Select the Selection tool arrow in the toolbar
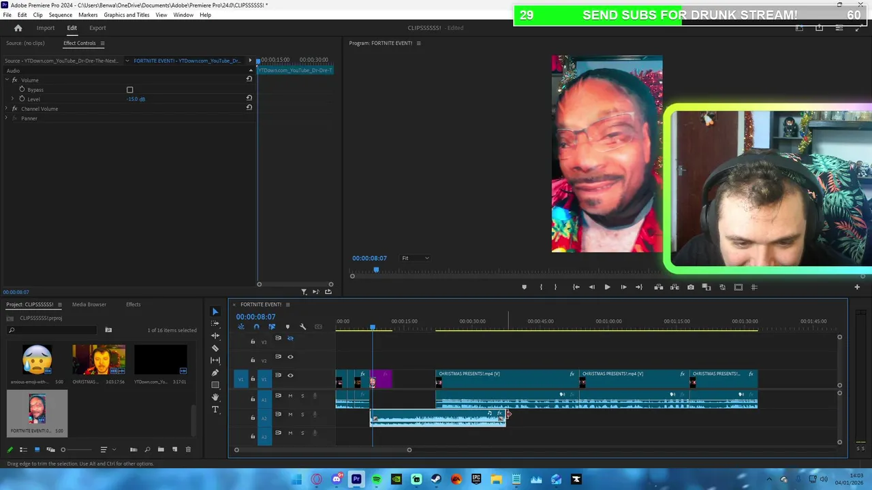Screen dimensions: 872x490 (x=215, y=312)
